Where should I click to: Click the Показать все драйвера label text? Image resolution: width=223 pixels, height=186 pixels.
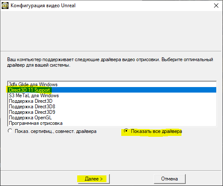(x=156, y=131)
